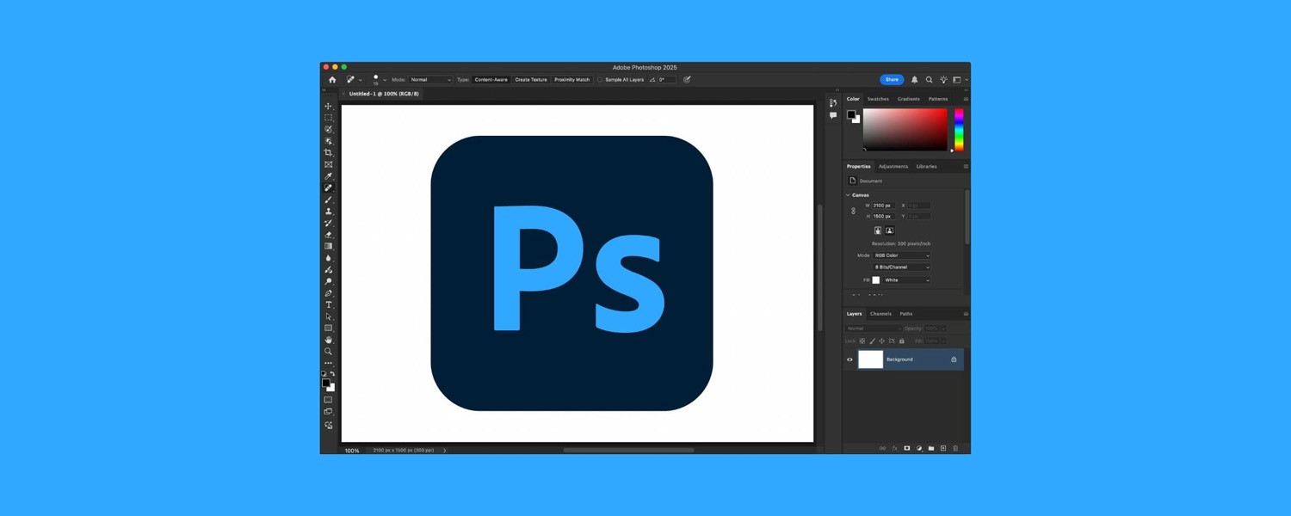Click the Share button
The width and height of the screenshot is (1291, 516).
click(892, 80)
